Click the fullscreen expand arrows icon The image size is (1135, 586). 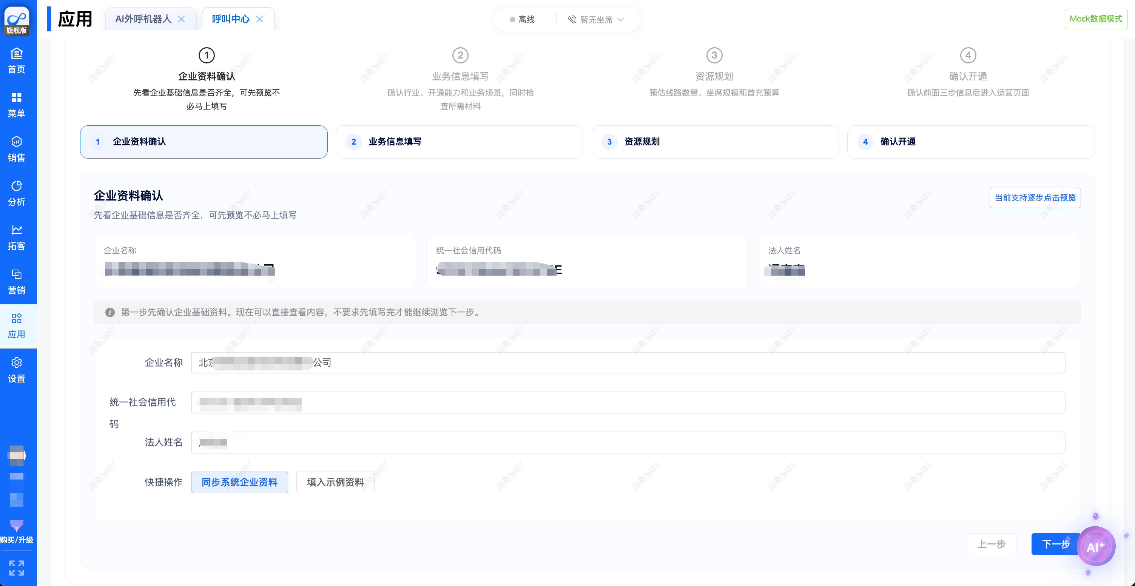coord(17,567)
